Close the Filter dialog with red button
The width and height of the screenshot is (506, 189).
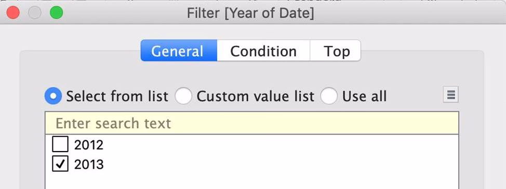click(13, 13)
